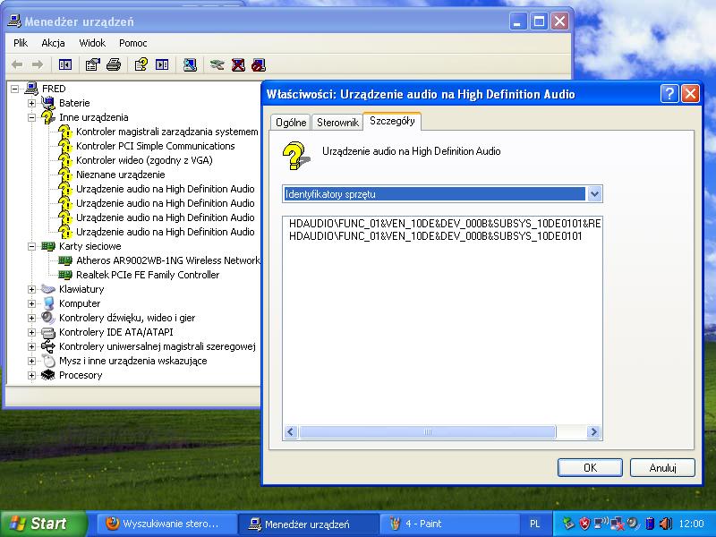Switch to the Sterownik tab
Image resolution: width=716 pixels, height=537 pixels.
[x=337, y=123]
